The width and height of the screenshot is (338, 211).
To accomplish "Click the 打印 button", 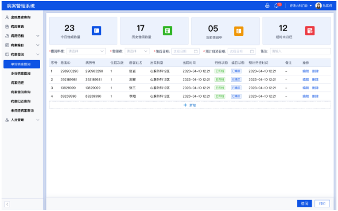I will (x=322, y=203).
